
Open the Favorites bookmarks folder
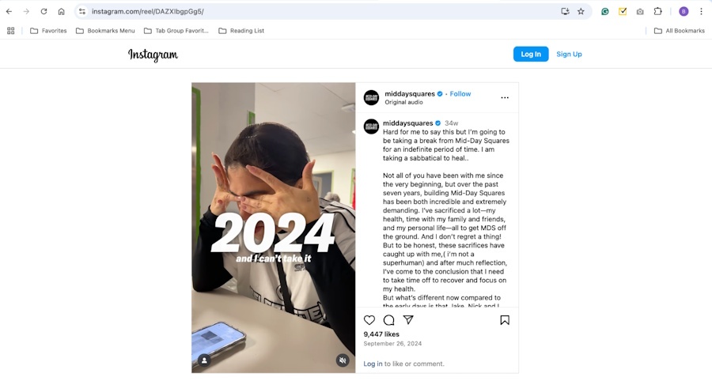(x=48, y=31)
